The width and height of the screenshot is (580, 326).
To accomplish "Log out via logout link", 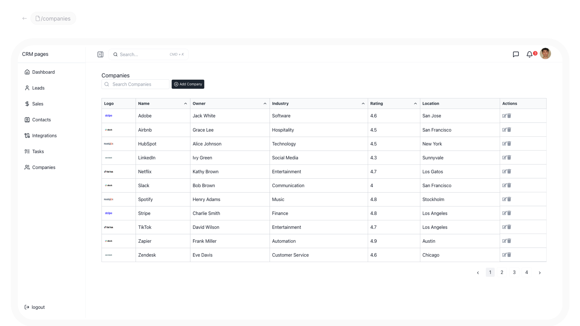I will pos(34,307).
